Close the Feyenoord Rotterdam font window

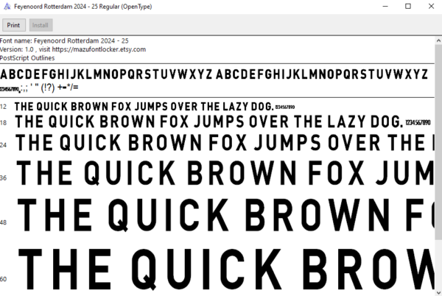coord(431,6)
